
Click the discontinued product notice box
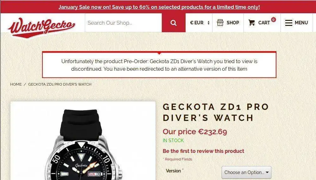pyautogui.click(x=159, y=65)
